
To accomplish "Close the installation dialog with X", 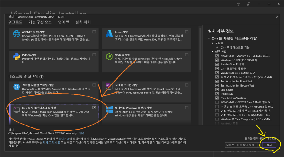I will pos(277,17).
